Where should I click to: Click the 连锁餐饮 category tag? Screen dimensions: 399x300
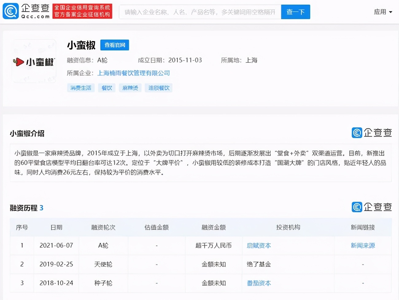click(x=158, y=88)
